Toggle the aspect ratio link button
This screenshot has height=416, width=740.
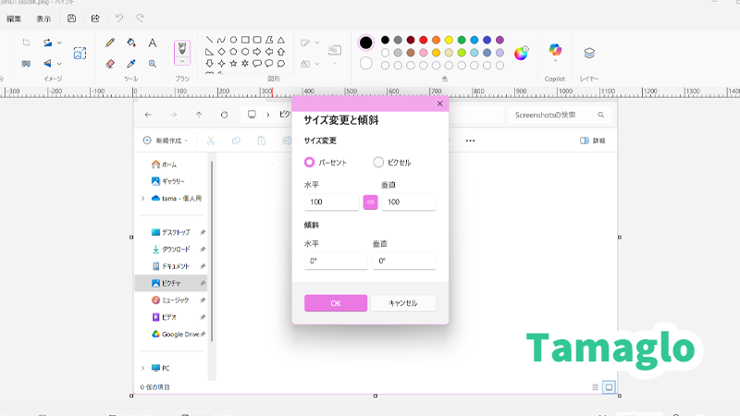click(370, 202)
